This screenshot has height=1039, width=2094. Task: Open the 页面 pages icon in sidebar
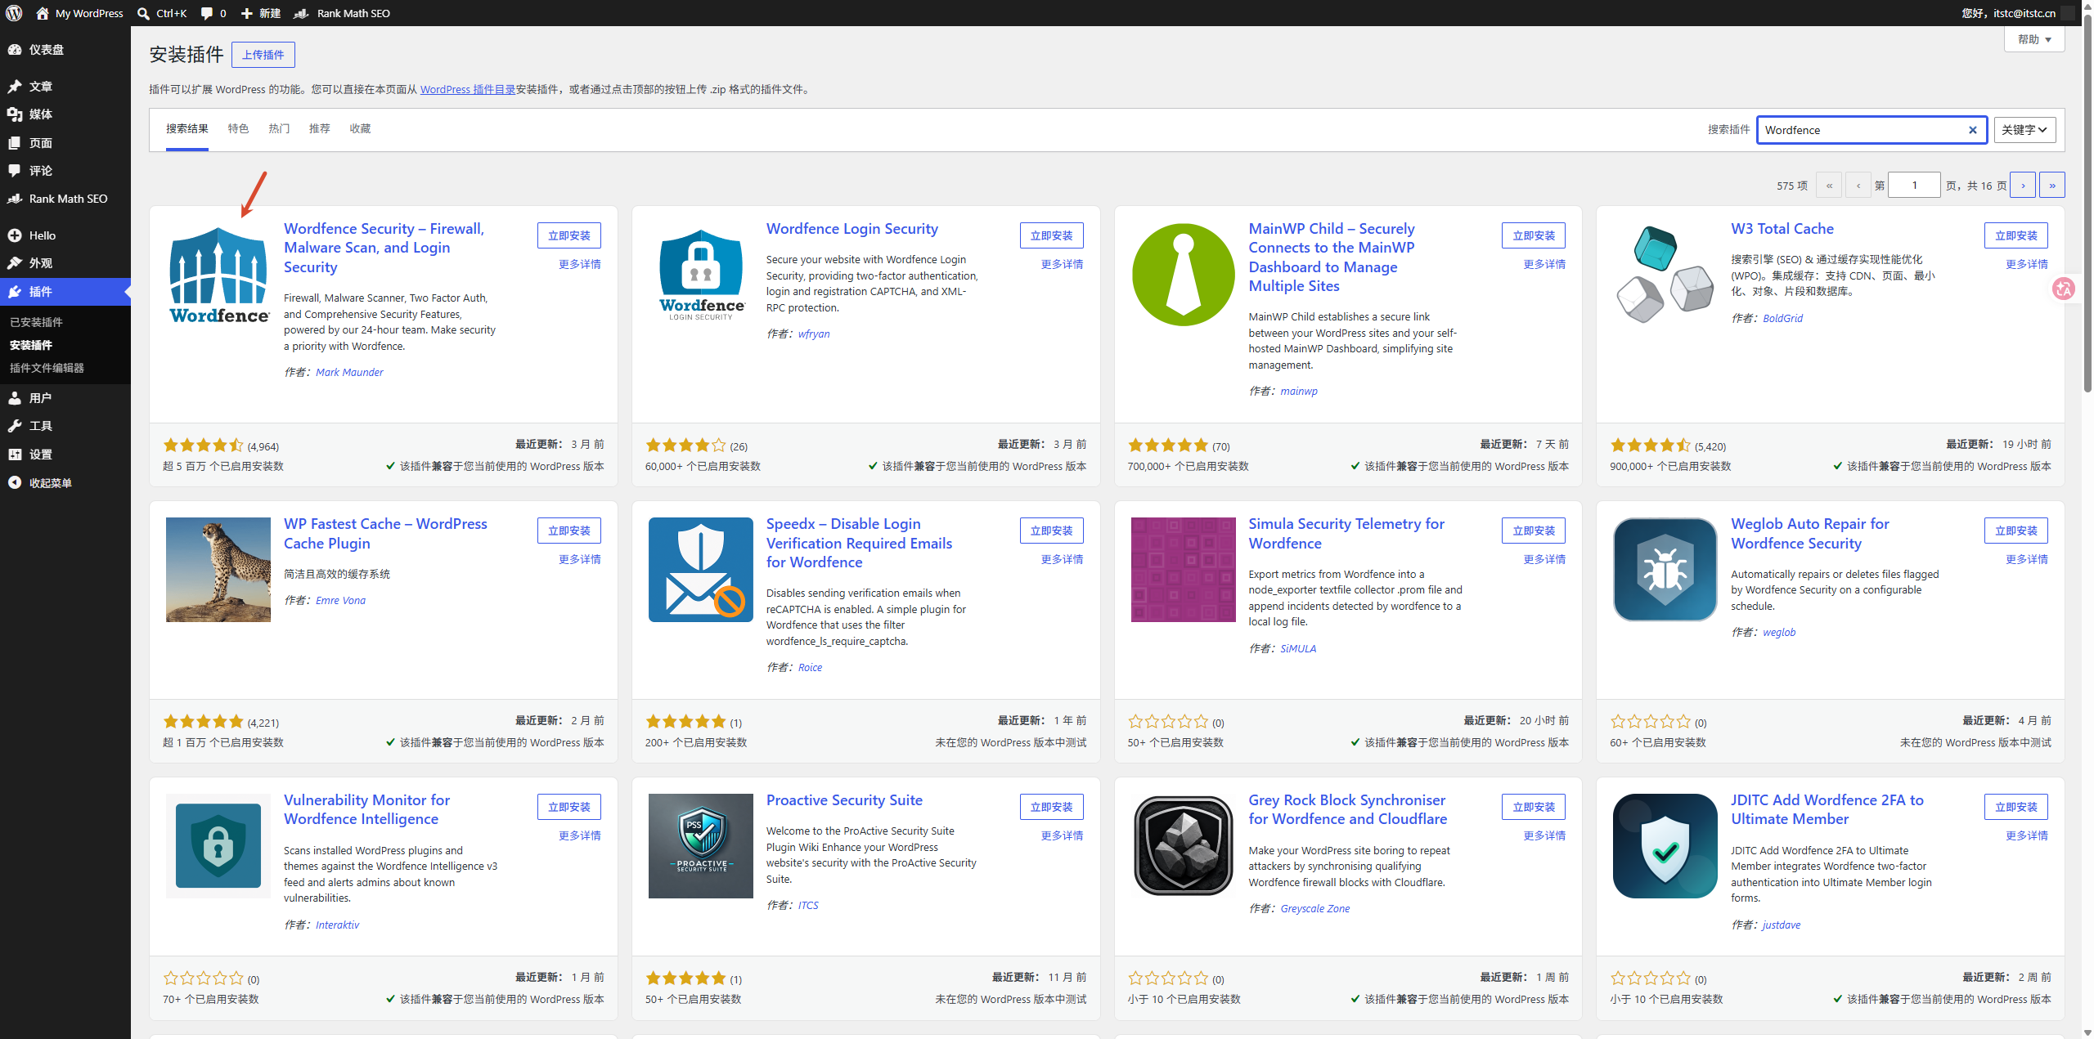coord(15,143)
